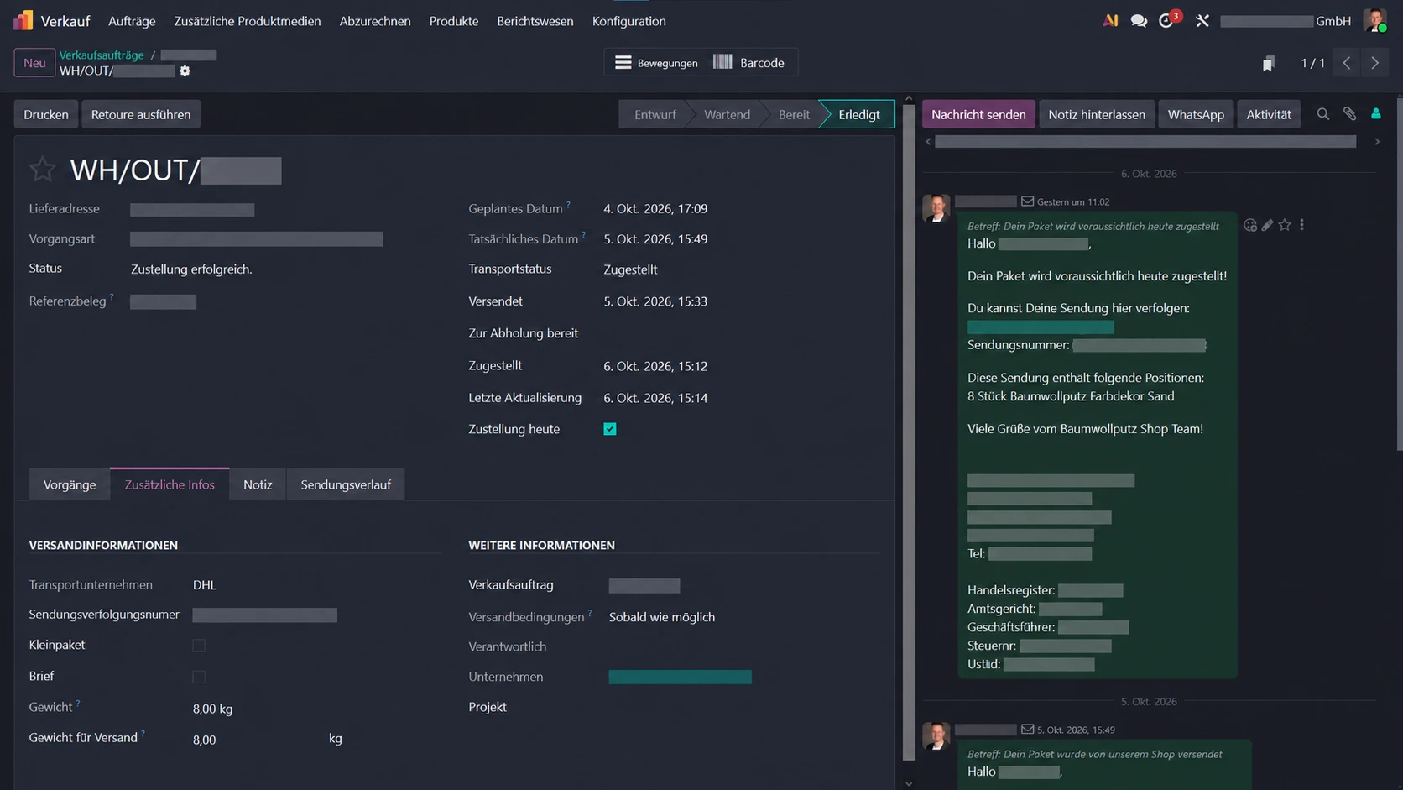Open the AI assistant icon
This screenshot has height=790, width=1403.
[x=1110, y=20]
